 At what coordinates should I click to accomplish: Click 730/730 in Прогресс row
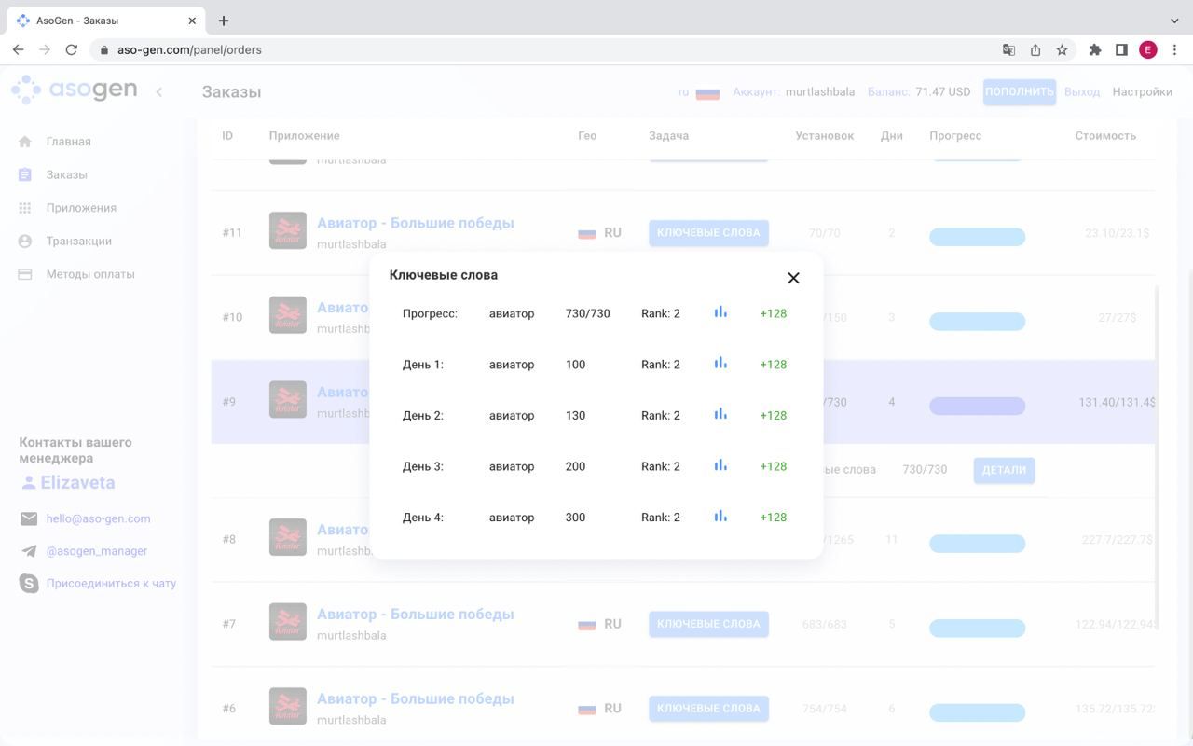pos(588,313)
